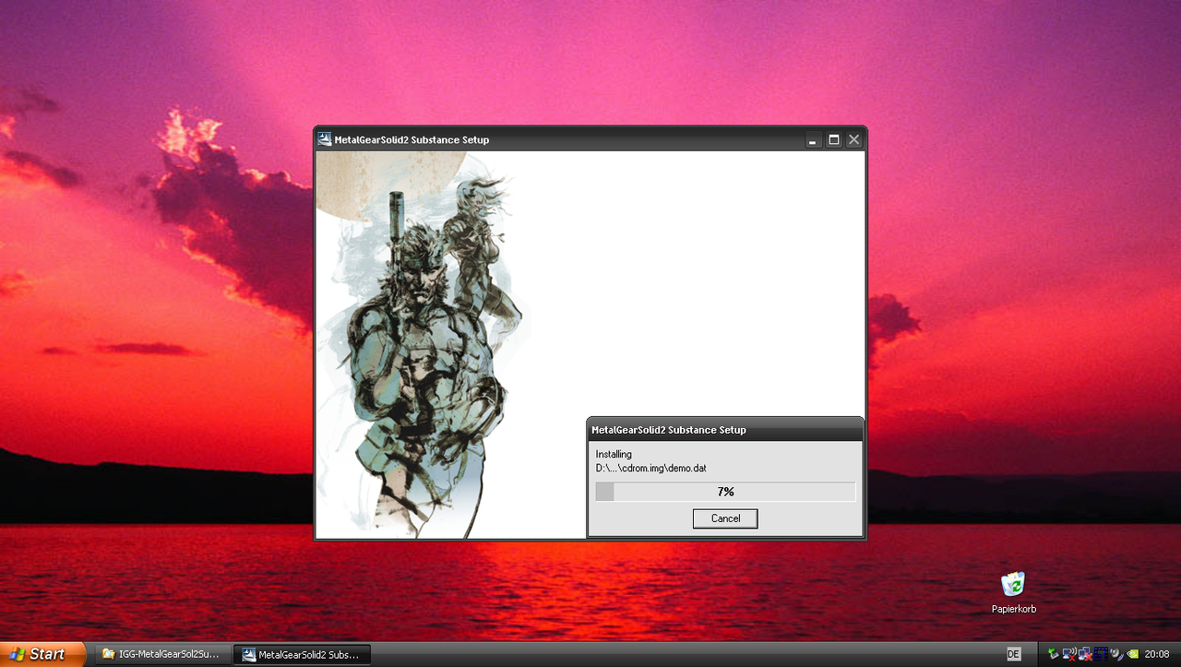Switch to the IGG-MetalGearSol2Su... taskbar folder window

(161, 654)
